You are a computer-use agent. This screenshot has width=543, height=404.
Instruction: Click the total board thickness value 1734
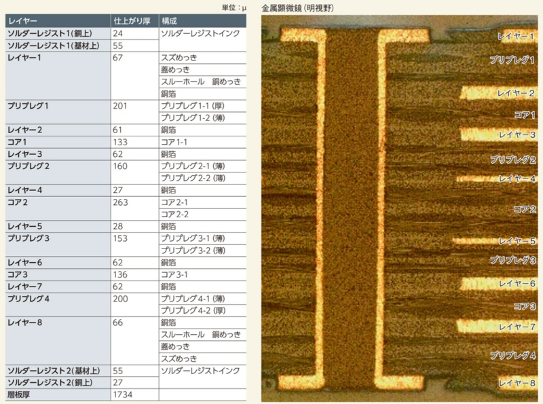124,394
